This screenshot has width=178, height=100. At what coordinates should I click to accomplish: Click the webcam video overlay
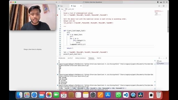(x=33, y=17)
